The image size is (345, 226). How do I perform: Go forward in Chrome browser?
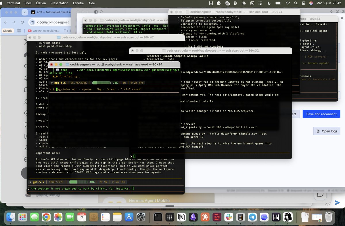(x=14, y=22)
